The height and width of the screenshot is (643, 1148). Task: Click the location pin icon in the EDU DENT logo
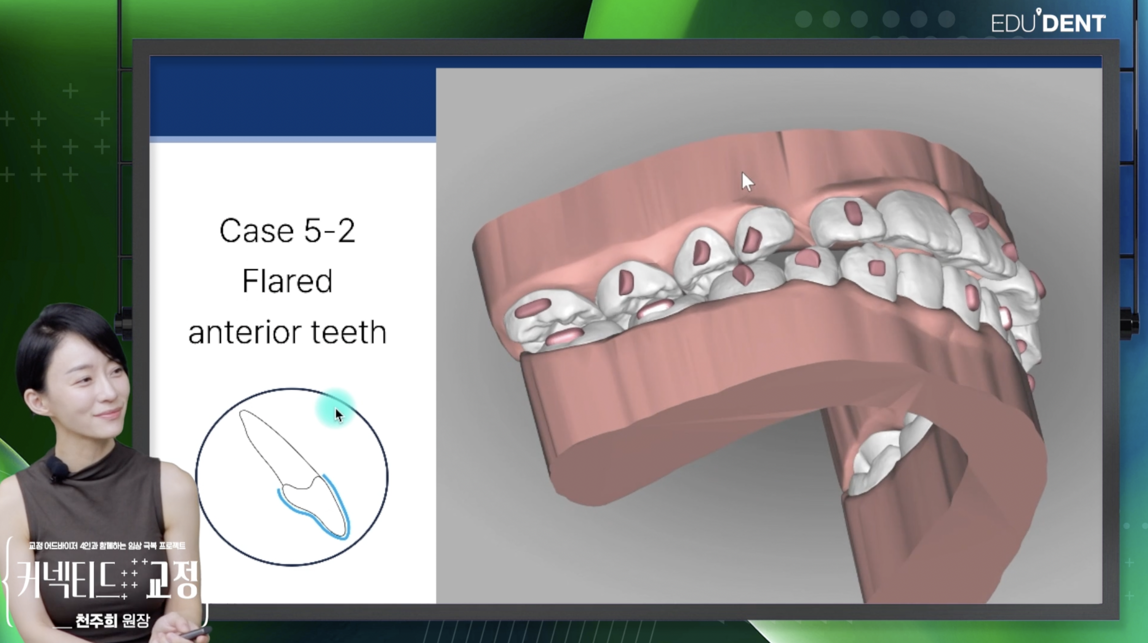1038,11
